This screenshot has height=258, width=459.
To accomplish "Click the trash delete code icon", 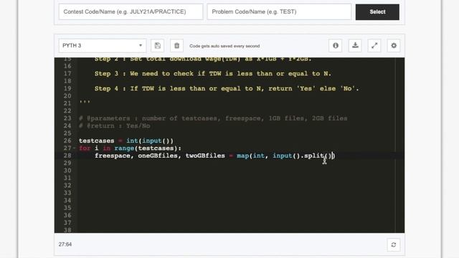I will point(177,46).
